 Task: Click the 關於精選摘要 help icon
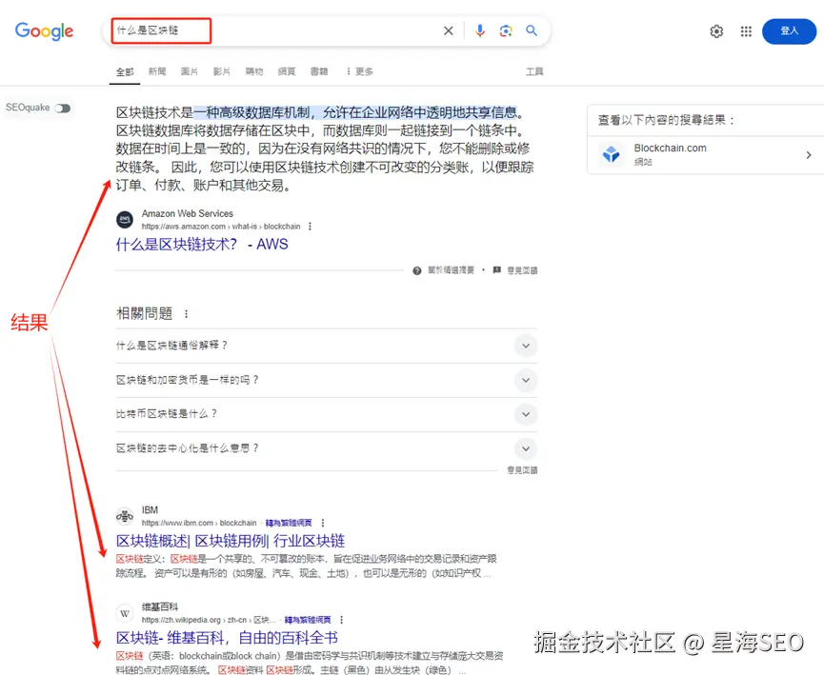pyautogui.click(x=417, y=270)
